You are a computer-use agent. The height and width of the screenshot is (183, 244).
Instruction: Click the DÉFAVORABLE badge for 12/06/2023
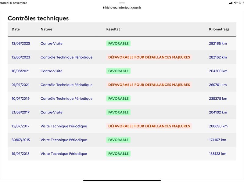click(x=149, y=57)
